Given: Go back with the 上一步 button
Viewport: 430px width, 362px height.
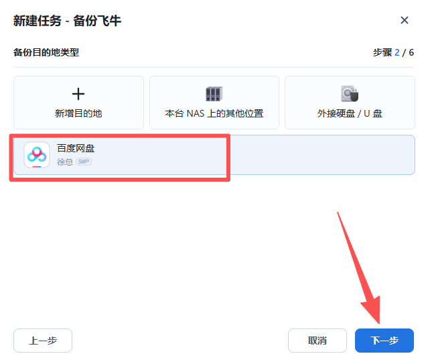Looking at the screenshot, I should point(43,341).
